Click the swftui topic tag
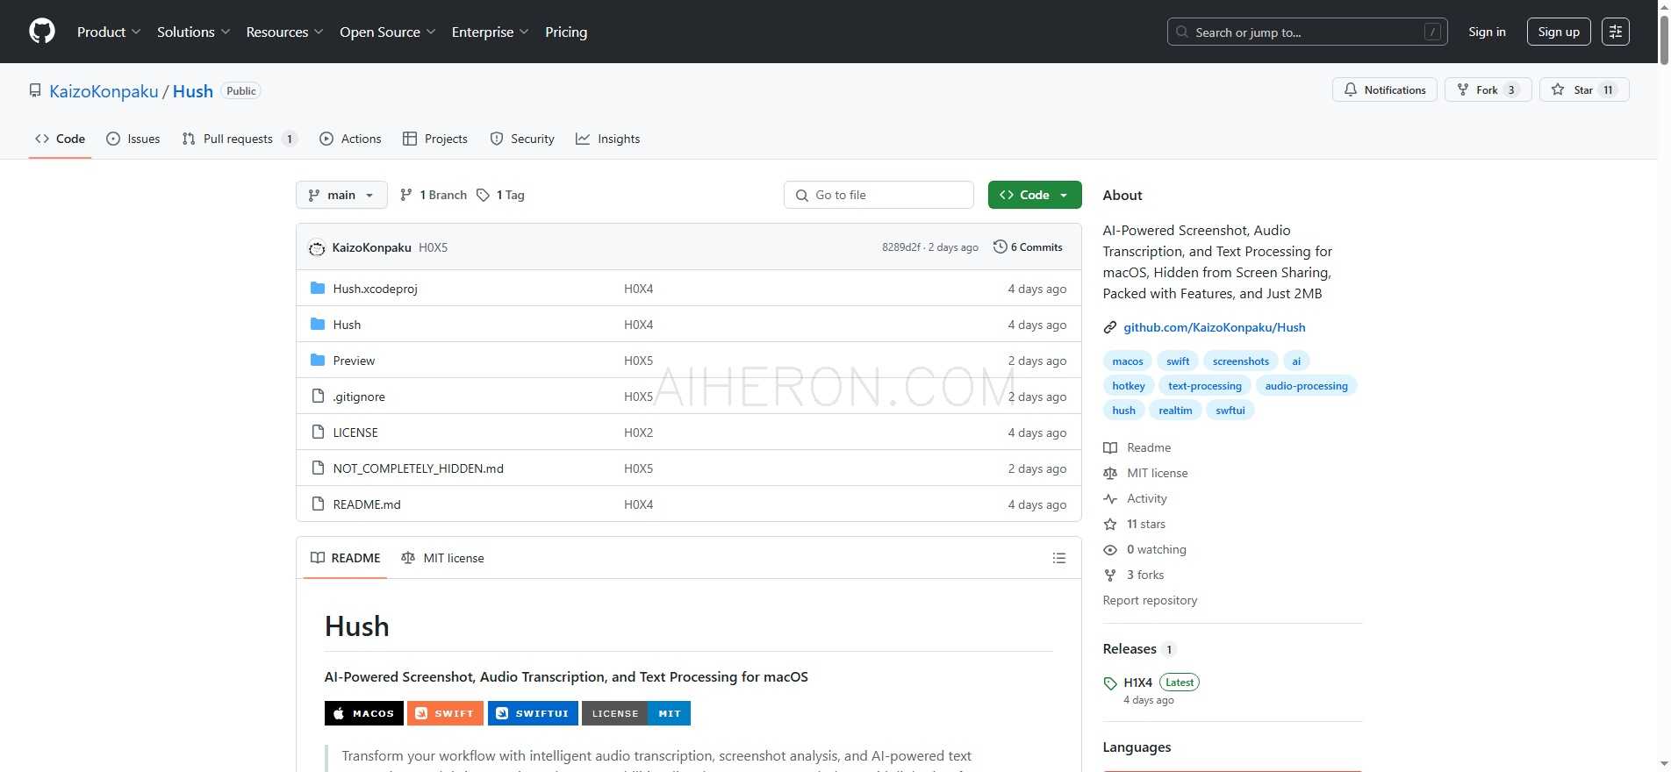The image size is (1671, 772). [1230, 410]
